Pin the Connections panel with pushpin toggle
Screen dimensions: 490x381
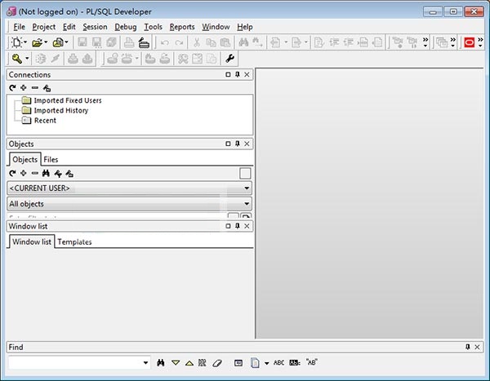pos(238,75)
